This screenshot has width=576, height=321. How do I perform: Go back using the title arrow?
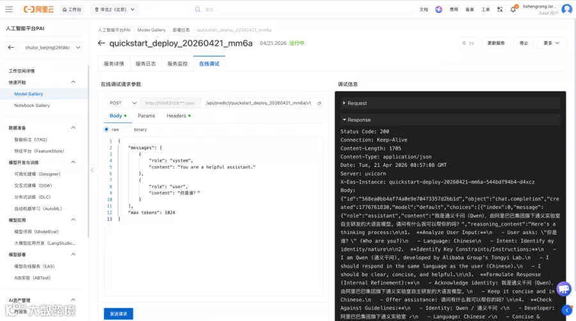(101, 43)
